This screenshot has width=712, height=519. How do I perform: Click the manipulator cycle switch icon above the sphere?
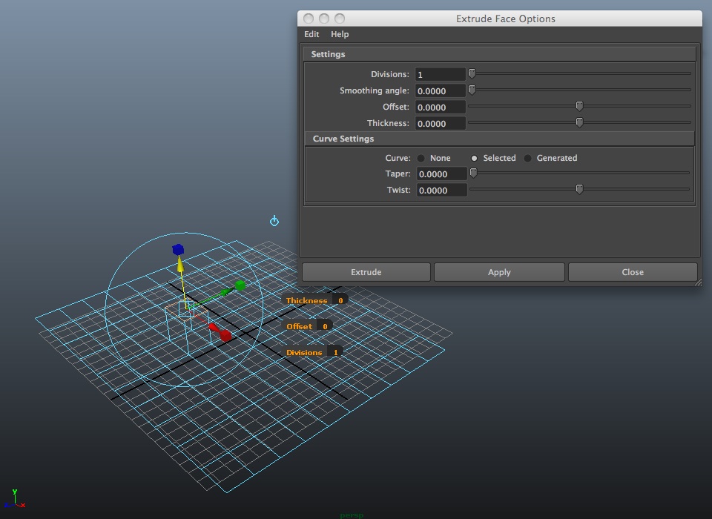click(274, 221)
